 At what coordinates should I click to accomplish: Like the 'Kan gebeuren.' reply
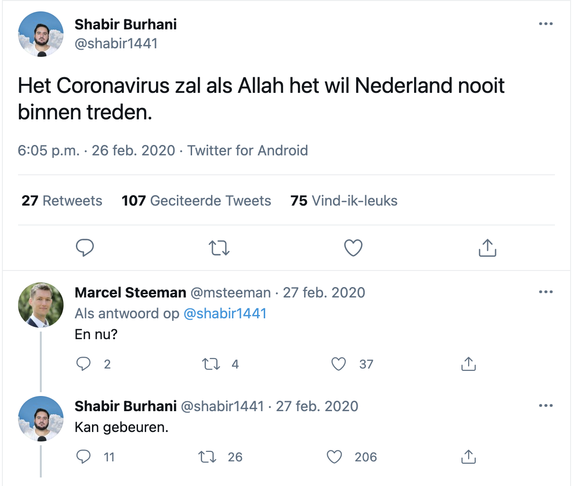point(334,457)
